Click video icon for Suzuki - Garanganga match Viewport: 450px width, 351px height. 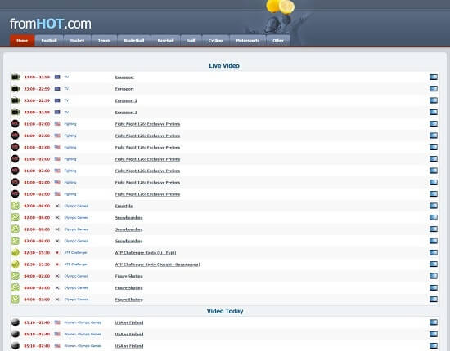pos(434,264)
